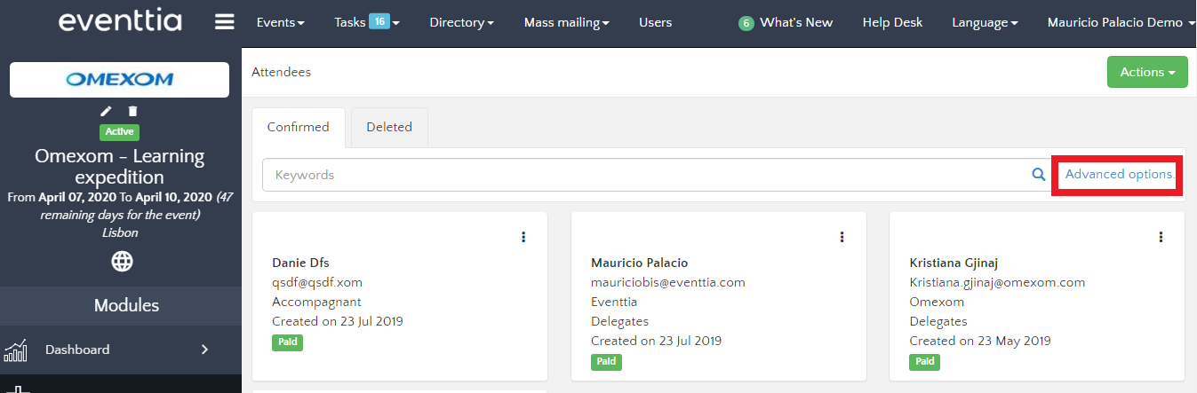Switch to the Deleted tab
The image size is (1197, 393).
coord(389,127)
